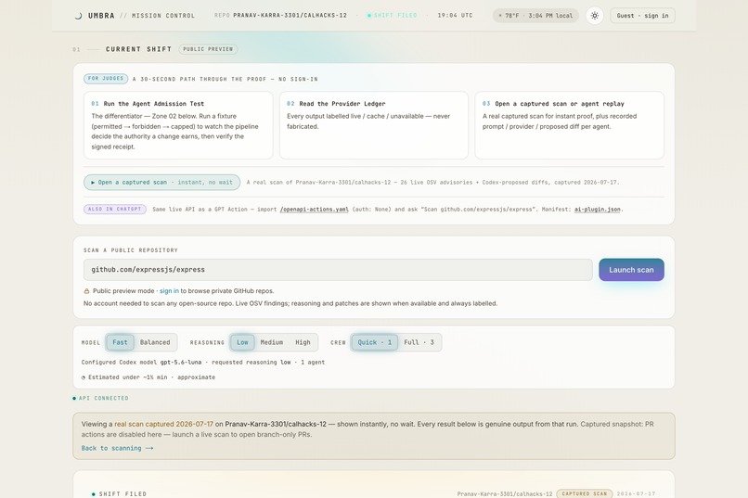The height and width of the screenshot is (498, 748).
Task: Click the Scan a Public Repository label
Action: pos(131,250)
